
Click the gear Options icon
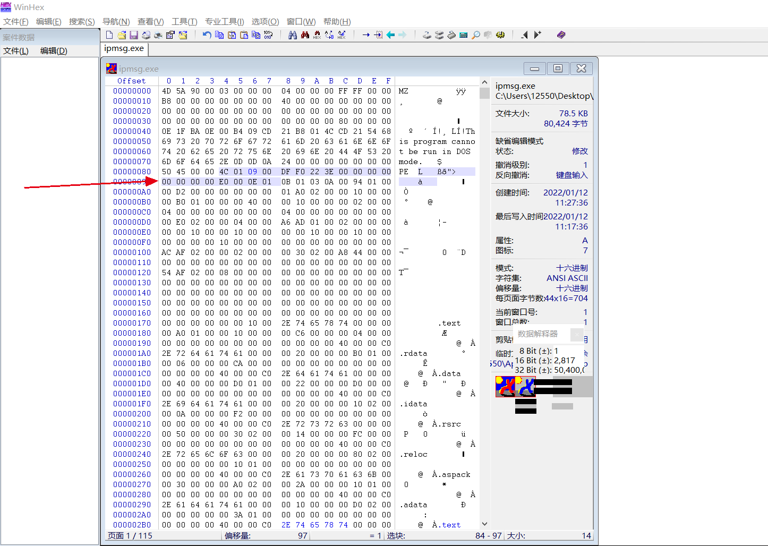tap(500, 35)
